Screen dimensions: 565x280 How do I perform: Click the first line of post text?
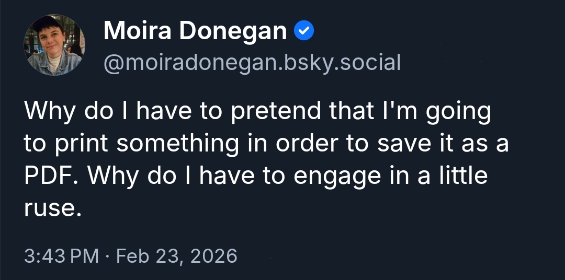[257, 112]
